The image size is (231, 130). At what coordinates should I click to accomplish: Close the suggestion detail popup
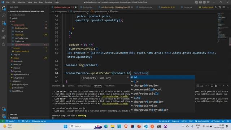(128, 77)
